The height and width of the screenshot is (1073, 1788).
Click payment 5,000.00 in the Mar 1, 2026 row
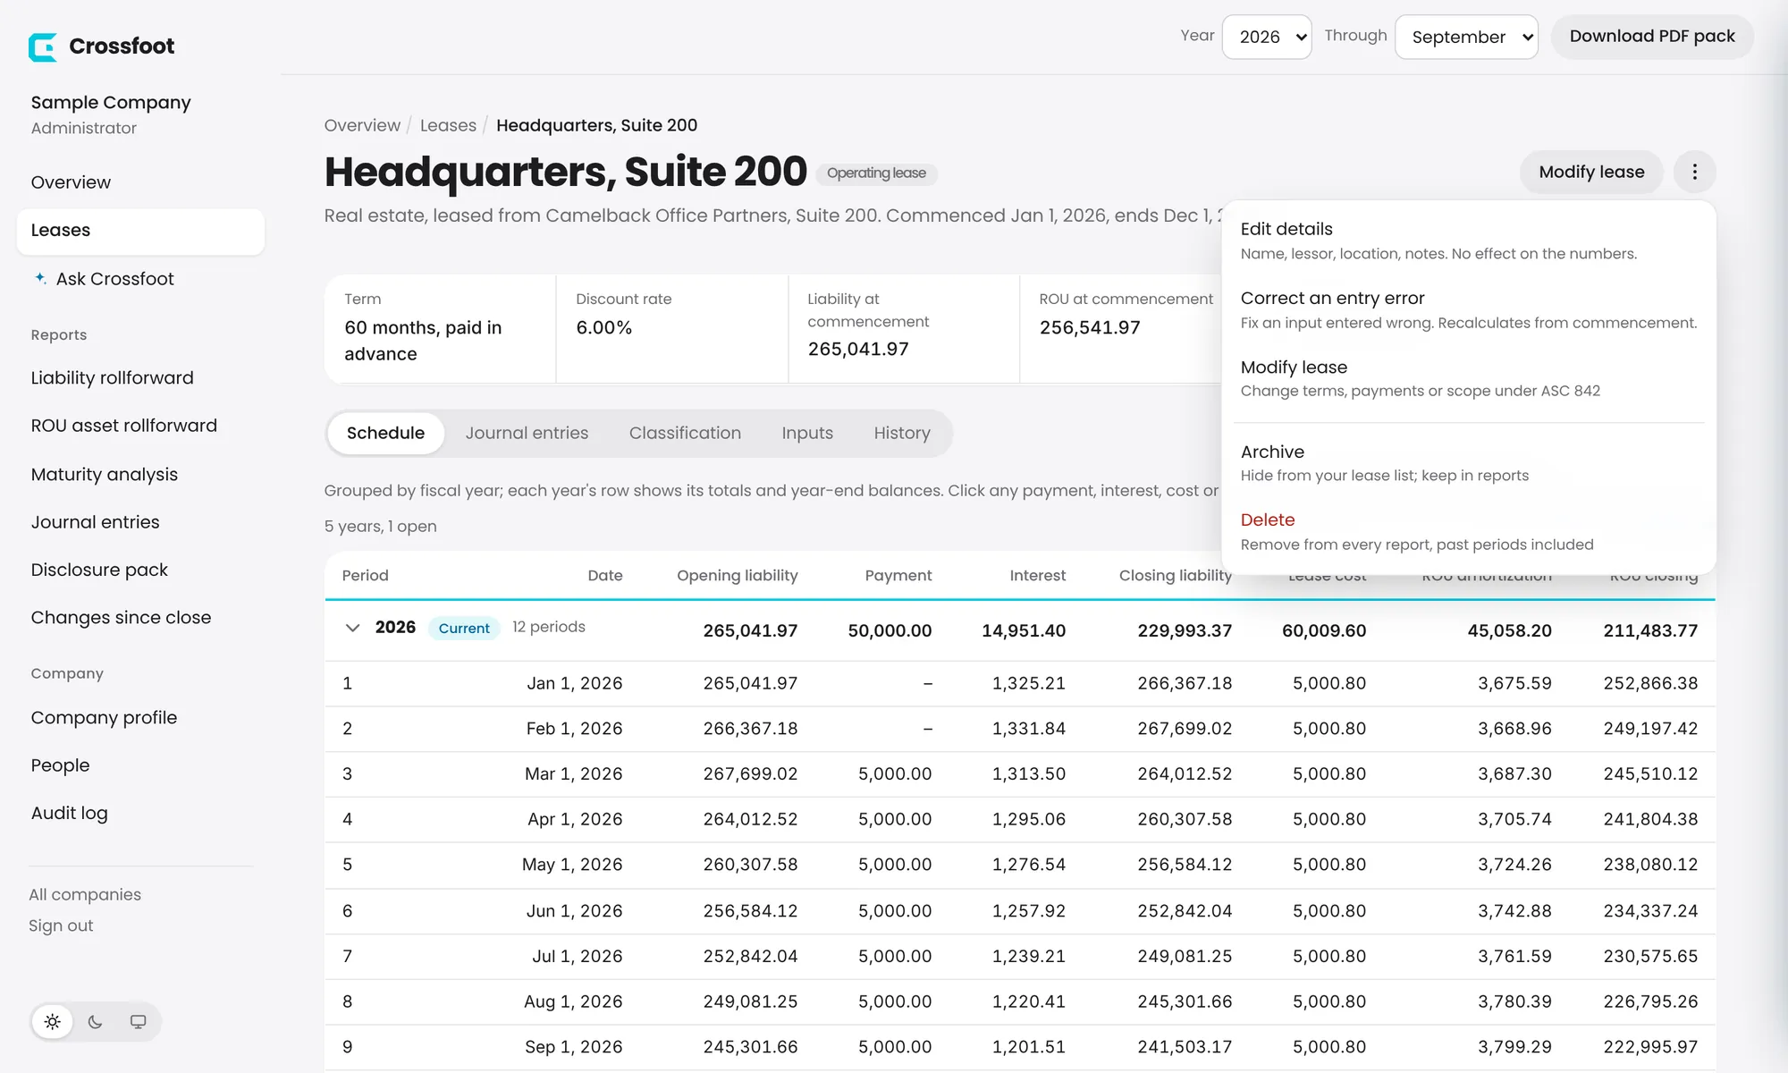tap(895, 773)
